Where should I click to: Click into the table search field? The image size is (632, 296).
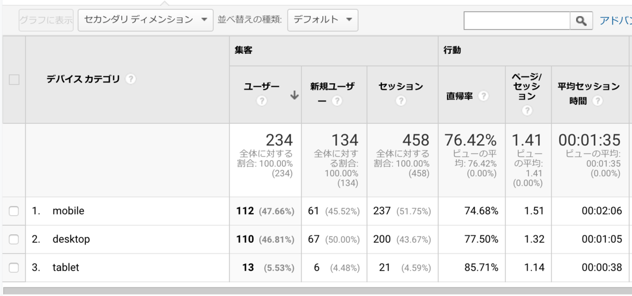coord(517,21)
